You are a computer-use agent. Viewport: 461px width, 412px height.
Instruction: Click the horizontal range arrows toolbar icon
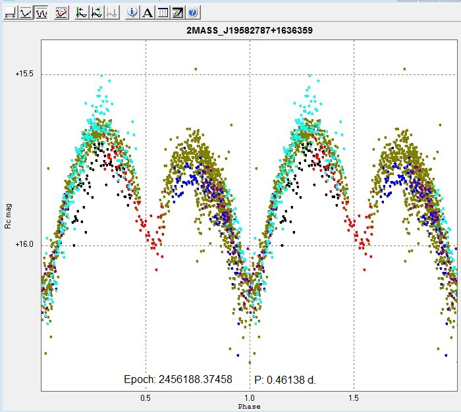click(x=11, y=13)
